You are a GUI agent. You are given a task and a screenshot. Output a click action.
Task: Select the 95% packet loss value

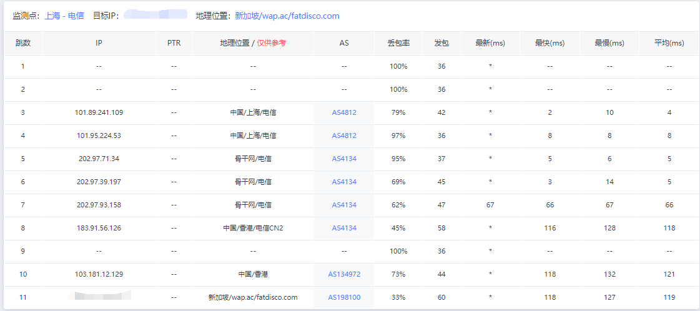(398, 159)
